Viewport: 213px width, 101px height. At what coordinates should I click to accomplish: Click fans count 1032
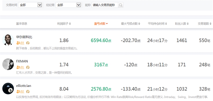(x=182, y=89)
